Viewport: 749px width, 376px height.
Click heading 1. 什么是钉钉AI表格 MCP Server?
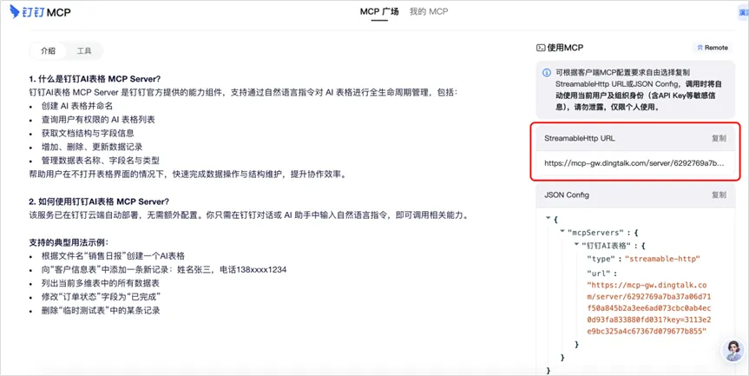tap(95, 79)
